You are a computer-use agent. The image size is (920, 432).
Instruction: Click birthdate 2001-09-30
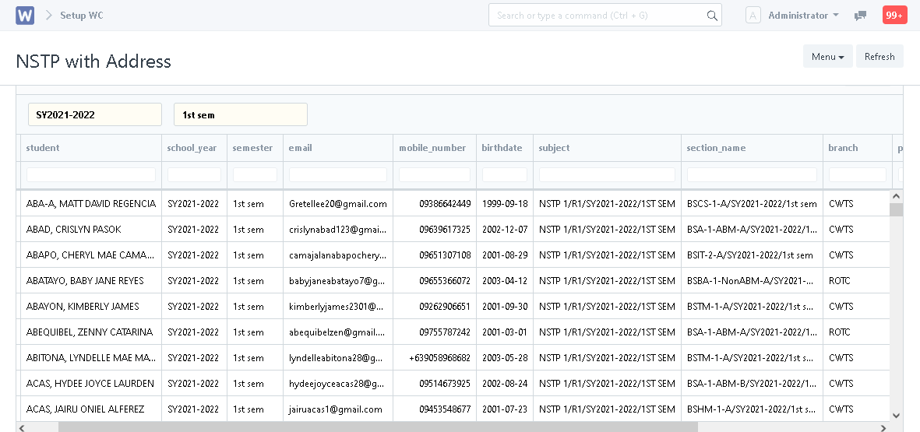505,307
